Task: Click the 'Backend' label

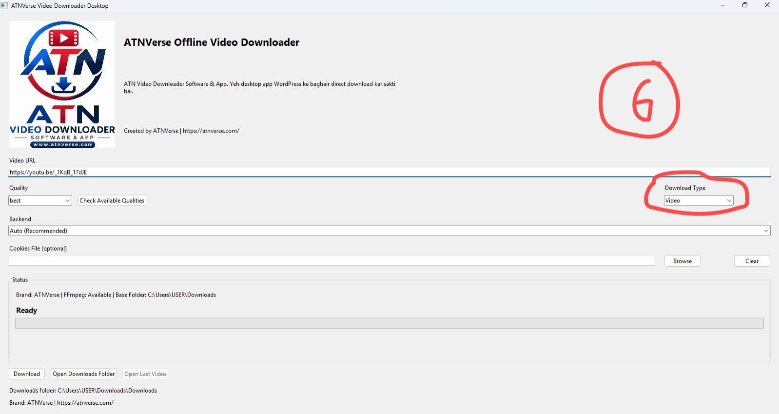Action: pos(20,219)
